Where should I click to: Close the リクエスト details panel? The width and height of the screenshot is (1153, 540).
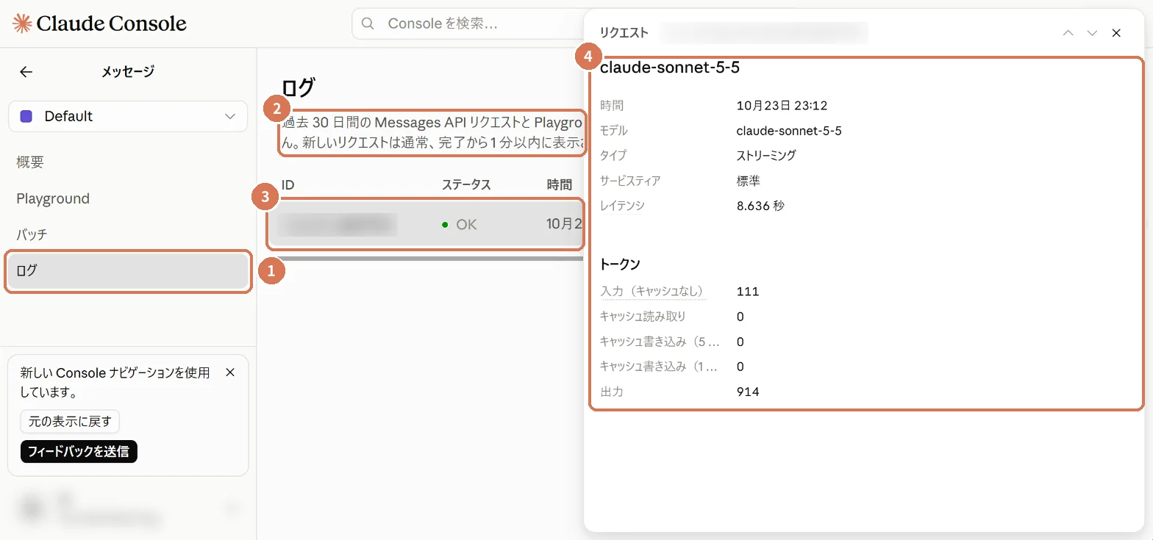click(x=1116, y=32)
